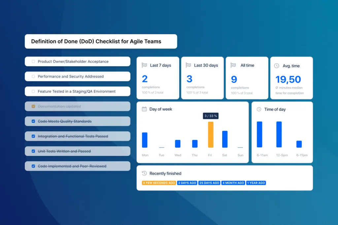Click the Performance and Security Addressed text

71,76
